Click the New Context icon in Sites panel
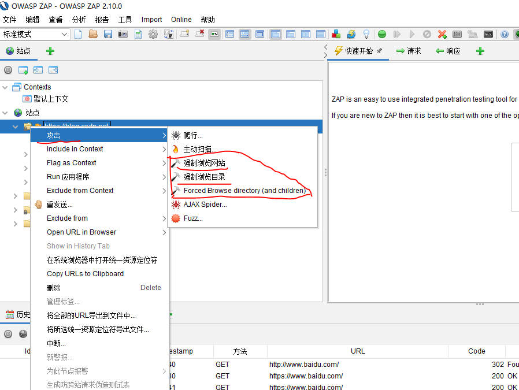519x390 pixels. (23, 70)
